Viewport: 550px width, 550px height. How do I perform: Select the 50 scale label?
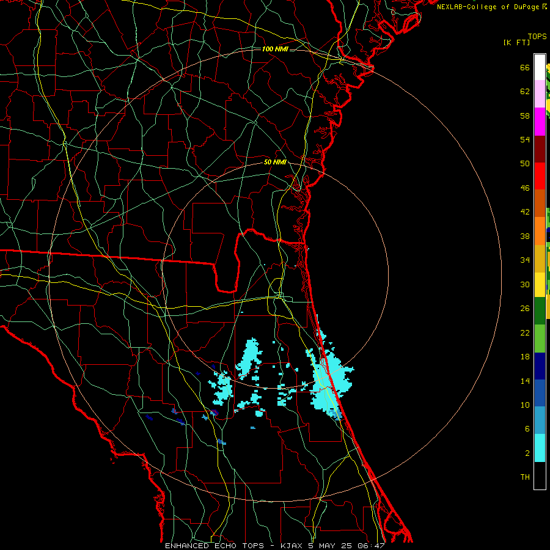(525, 164)
